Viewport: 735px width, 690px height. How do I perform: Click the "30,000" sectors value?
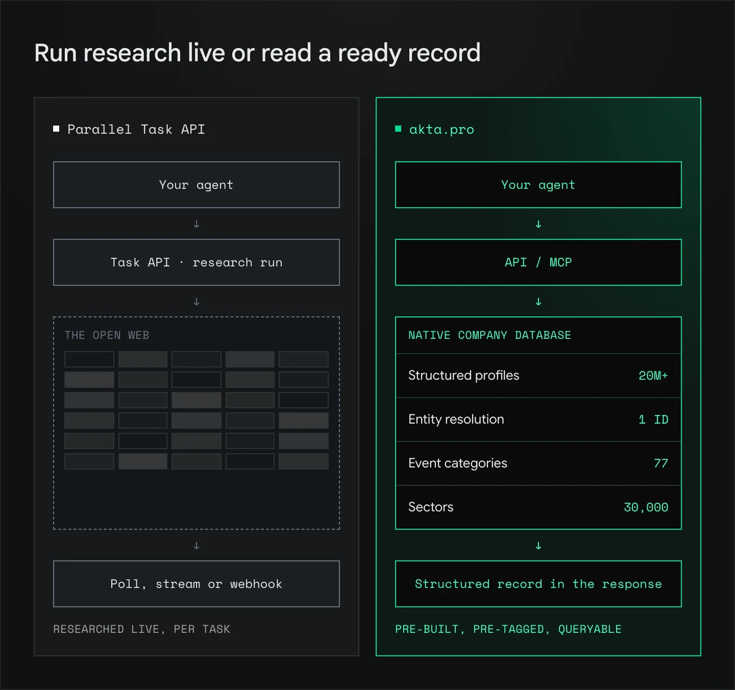pyautogui.click(x=646, y=507)
